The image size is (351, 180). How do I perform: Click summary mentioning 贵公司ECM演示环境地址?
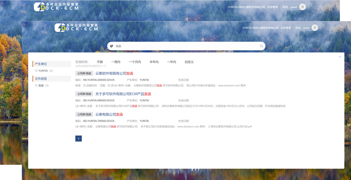(161, 85)
